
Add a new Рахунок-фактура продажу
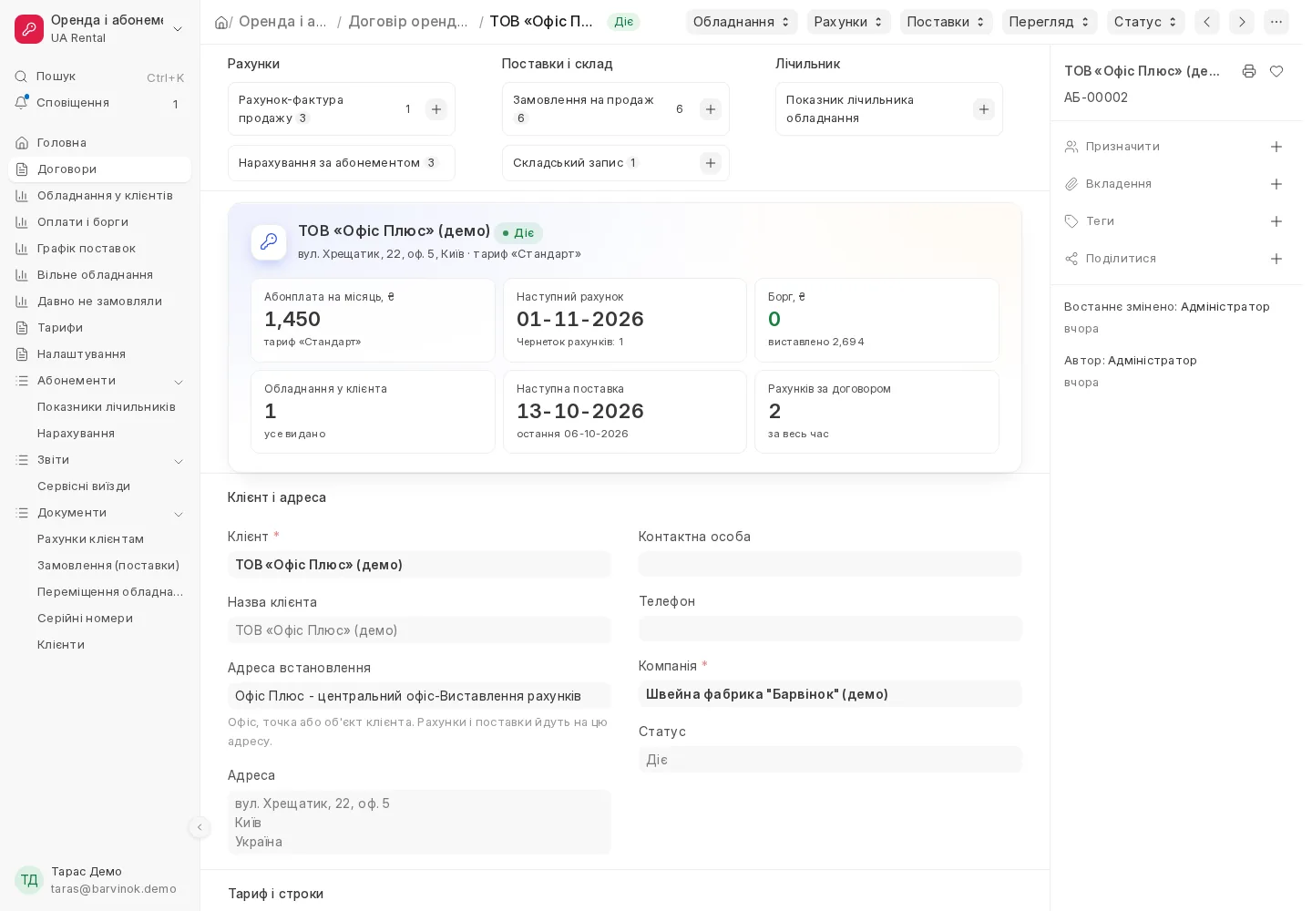[436, 109]
